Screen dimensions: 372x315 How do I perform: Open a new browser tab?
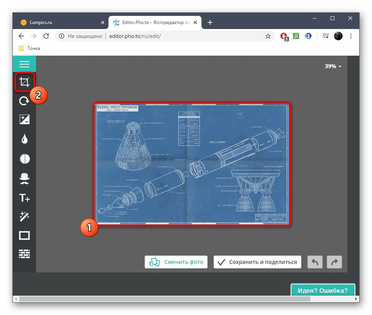pos(210,22)
